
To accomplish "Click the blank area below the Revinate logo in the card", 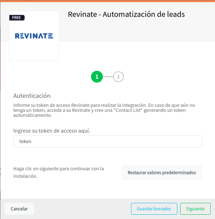I will (x=34, y=49).
